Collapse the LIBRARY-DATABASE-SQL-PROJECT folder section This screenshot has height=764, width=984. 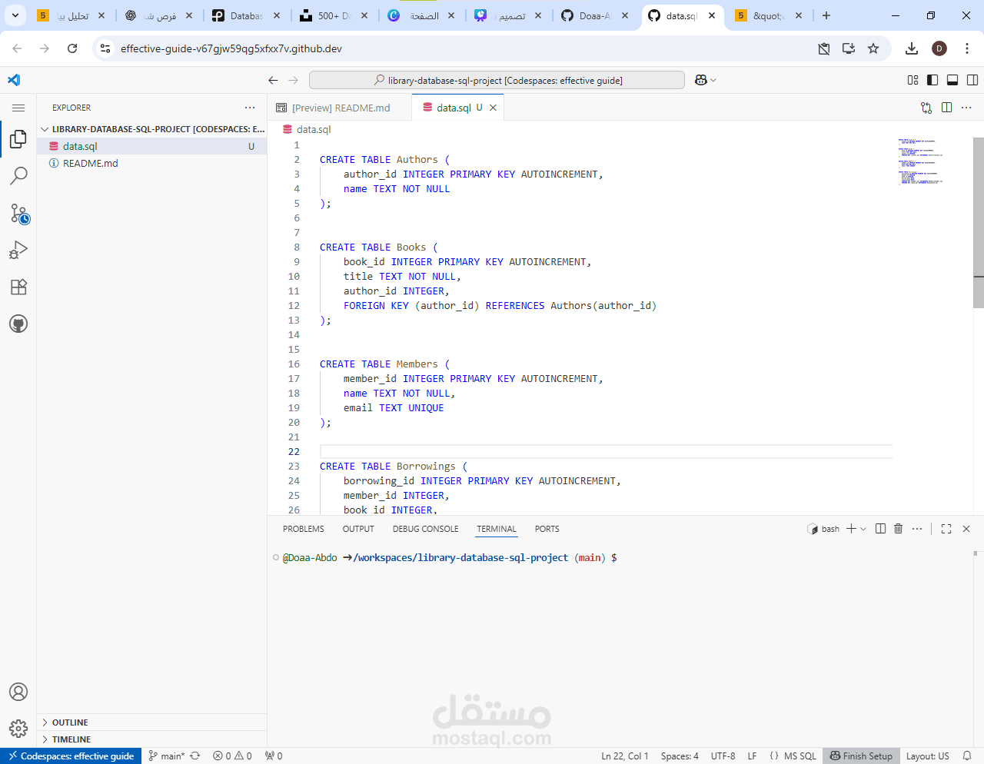point(152,129)
